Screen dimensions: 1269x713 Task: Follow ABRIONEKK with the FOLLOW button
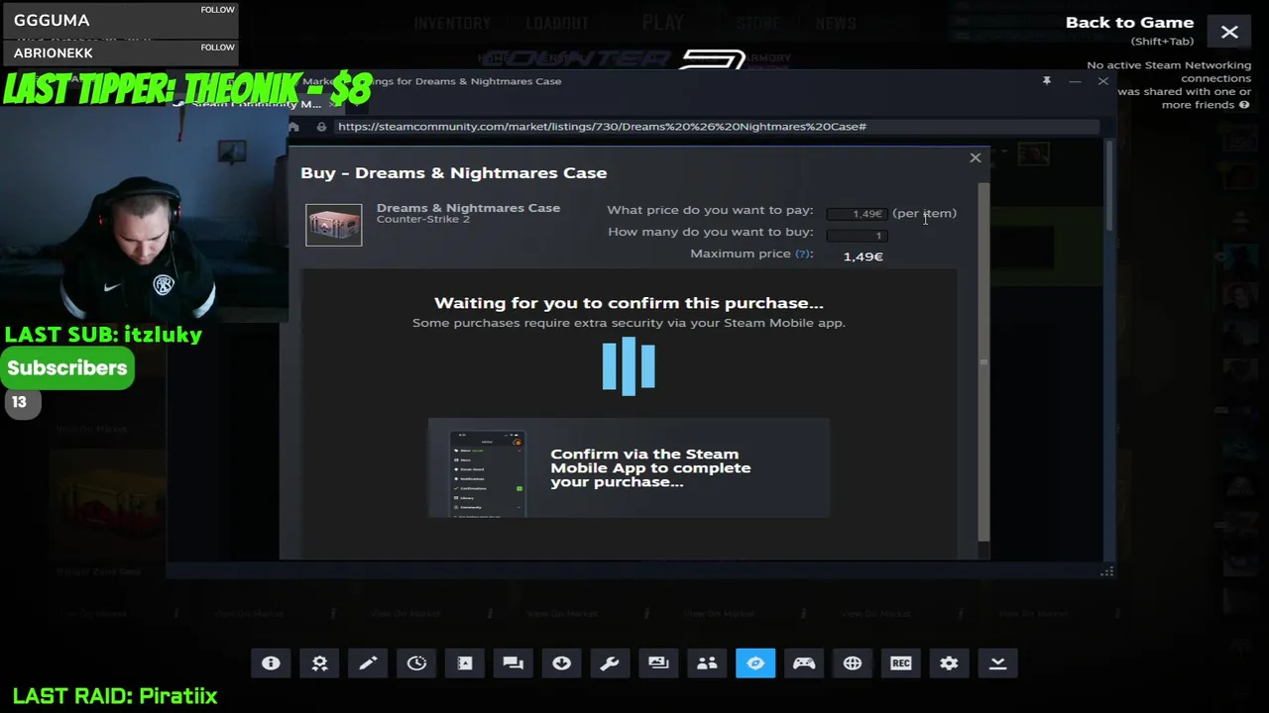[217, 47]
